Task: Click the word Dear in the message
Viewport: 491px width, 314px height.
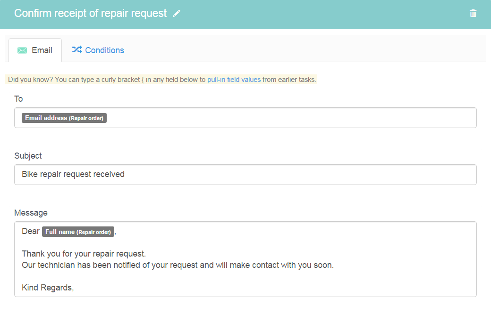Action: (31, 231)
